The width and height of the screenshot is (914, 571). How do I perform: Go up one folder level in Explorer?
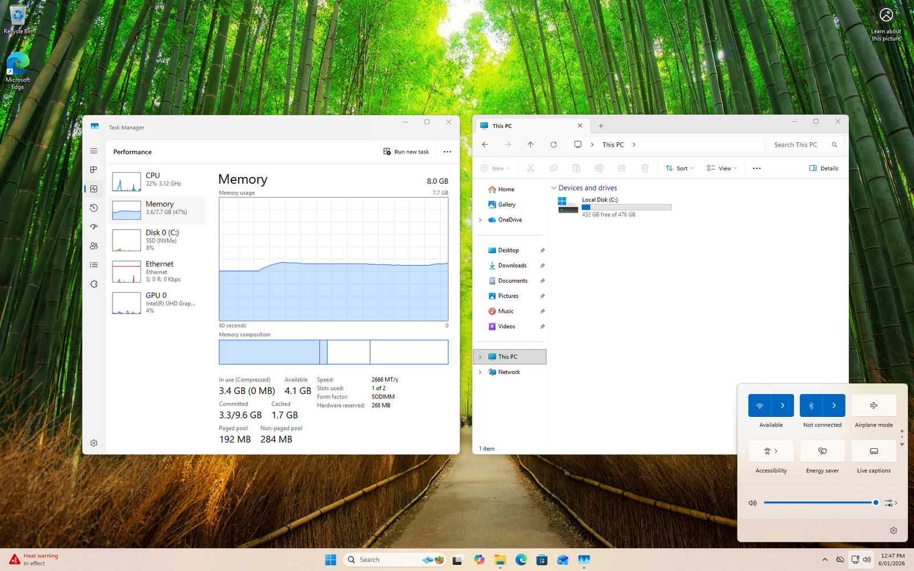tap(530, 145)
